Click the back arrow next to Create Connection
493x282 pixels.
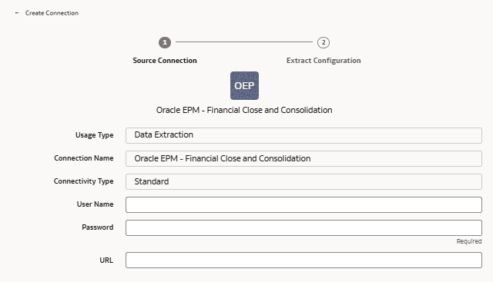pos(17,13)
